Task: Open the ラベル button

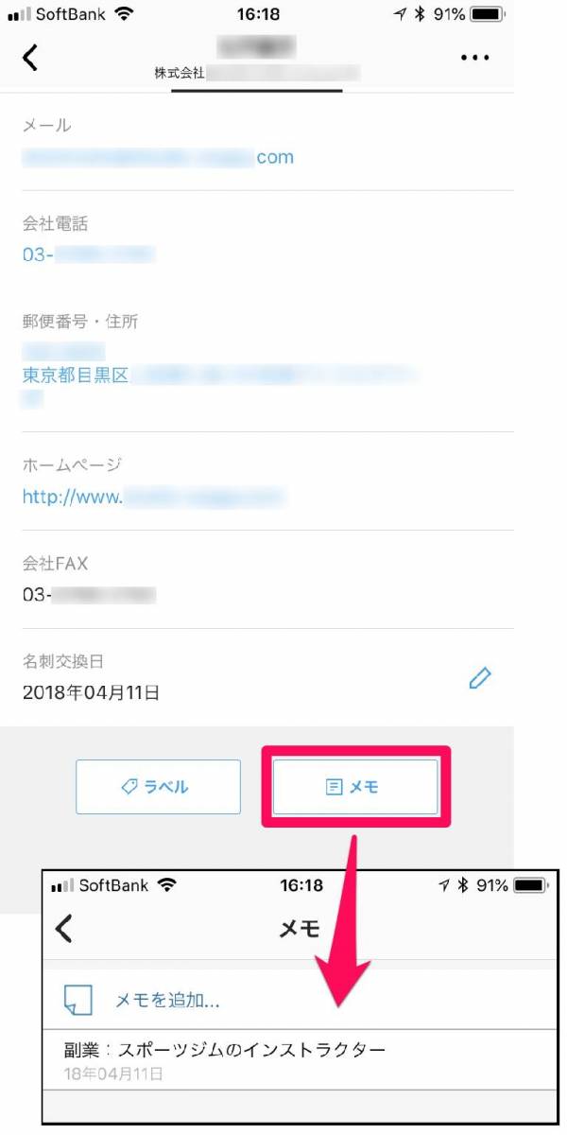Action: tap(158, 787)
